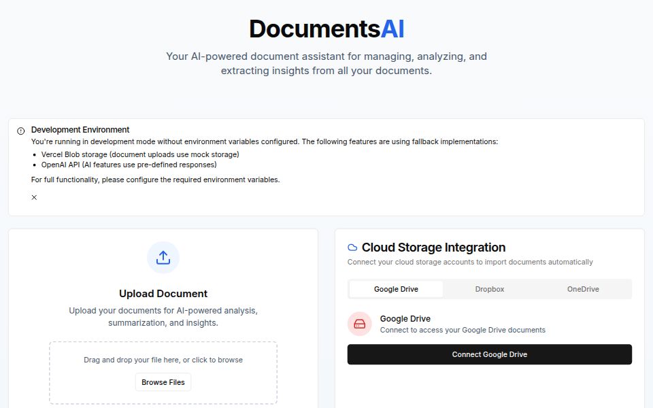Click the Google Drive icon in the pink circle
Screen dimensions: 653x408
pyautogui.click(x=359, y=324)
